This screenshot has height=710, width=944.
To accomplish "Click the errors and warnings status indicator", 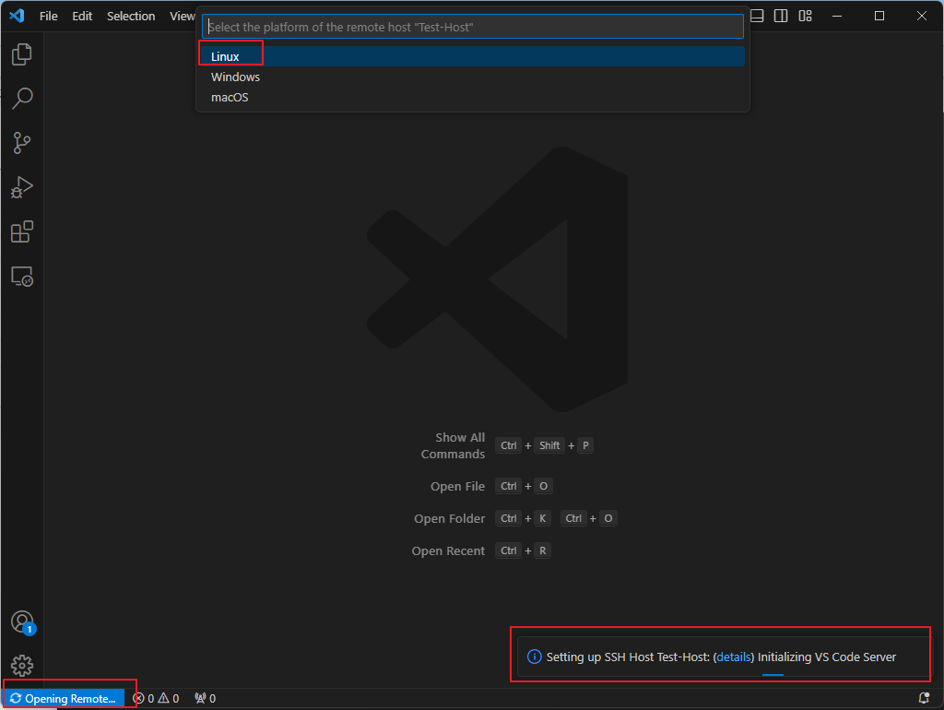I will click(156, 698).
